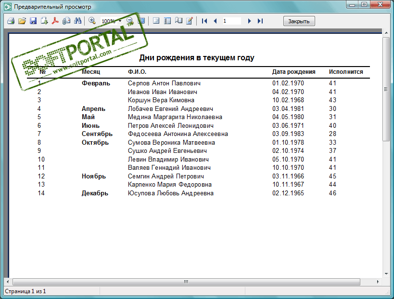
Task: Click the name Коршун Вера Кимовна
Action: tap(161, 100)
